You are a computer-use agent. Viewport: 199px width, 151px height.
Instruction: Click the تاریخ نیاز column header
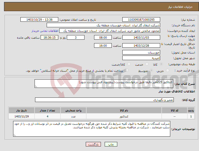click(x=22, y=110)
